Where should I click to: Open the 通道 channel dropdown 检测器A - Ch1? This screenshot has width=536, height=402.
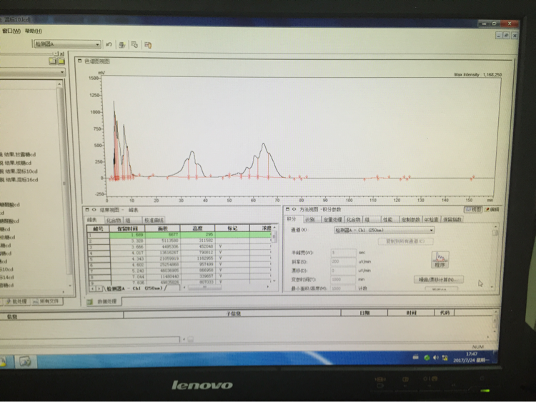point(432,230)
